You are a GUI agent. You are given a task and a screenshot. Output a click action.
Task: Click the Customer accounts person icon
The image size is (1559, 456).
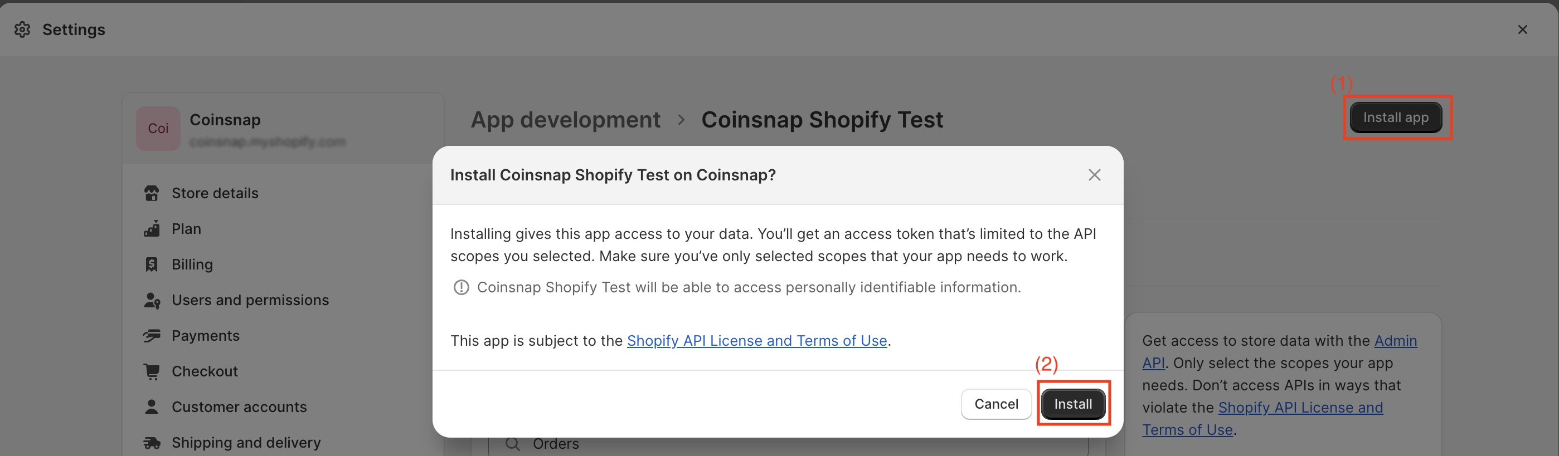click(x=151, y=407)
